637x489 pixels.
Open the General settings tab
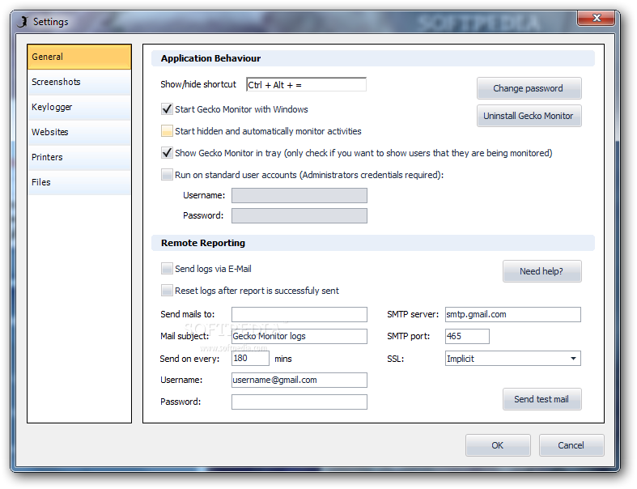(x=79, y=57)
